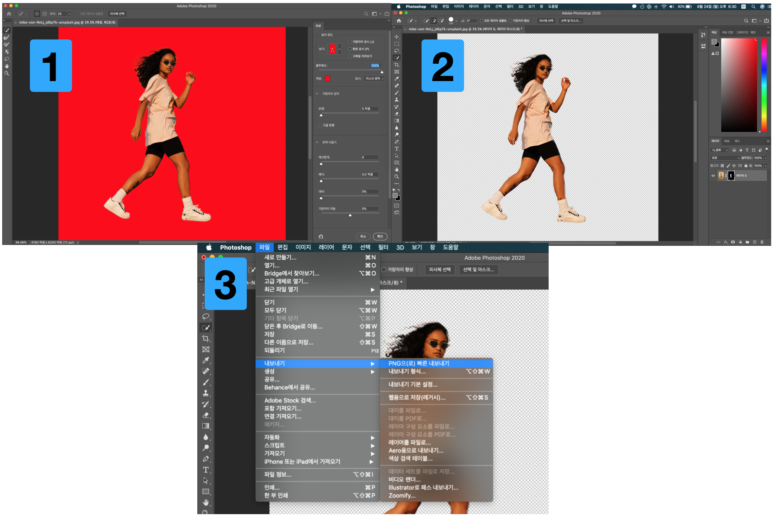Click the 선택 및 마스크... button in the transparent-canvas window
Screen dimensions: 772x515
click(571, 20)
